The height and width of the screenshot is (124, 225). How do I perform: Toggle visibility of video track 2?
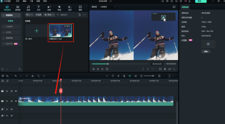click(x=16, y=91)
